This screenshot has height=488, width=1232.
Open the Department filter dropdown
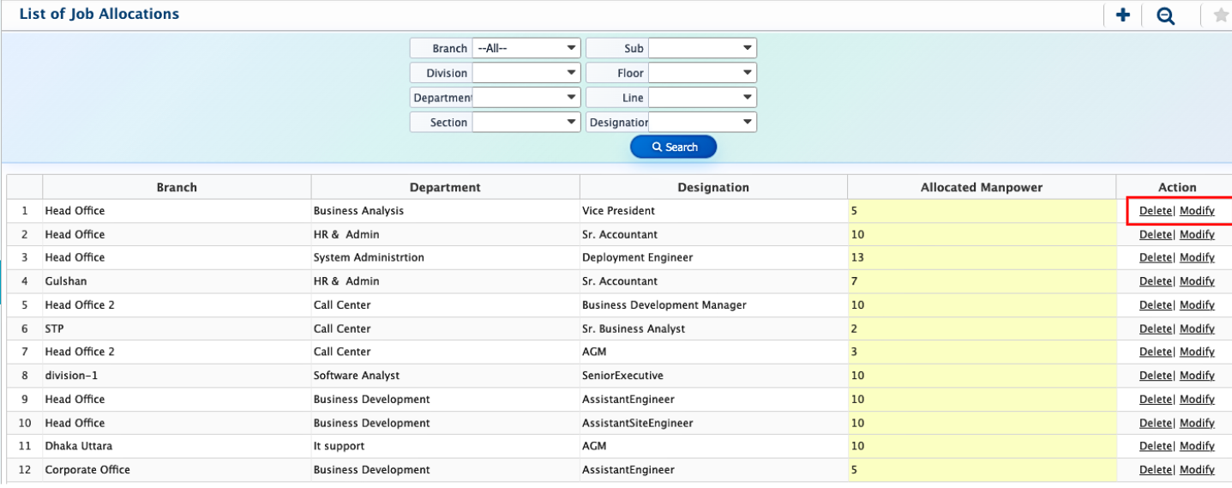coord(526,98)
